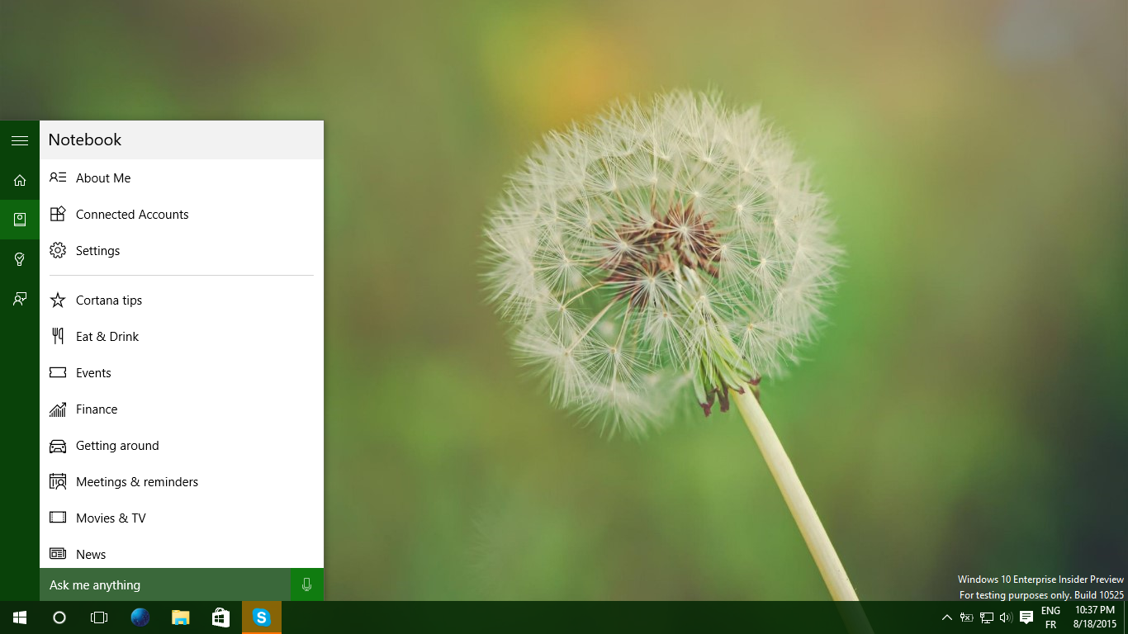Open the Finance category
The height and width of the screenshot is (634, 1128).
point(182,409)
